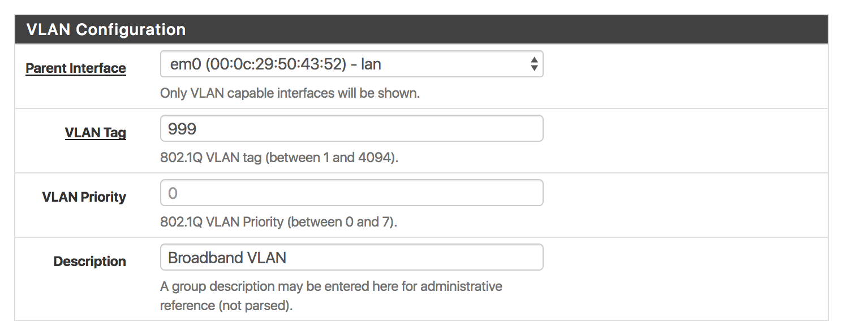Click the '802.1Q VLAN tag' hint text
843x335 pixels.
pyautogui.click(x=279, y=158)
